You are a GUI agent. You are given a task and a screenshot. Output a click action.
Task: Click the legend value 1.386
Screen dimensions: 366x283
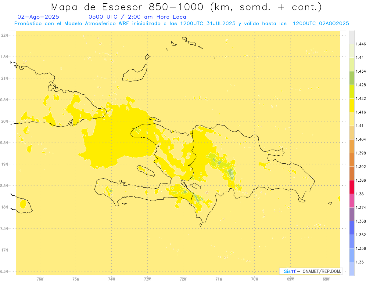(361, 180)
